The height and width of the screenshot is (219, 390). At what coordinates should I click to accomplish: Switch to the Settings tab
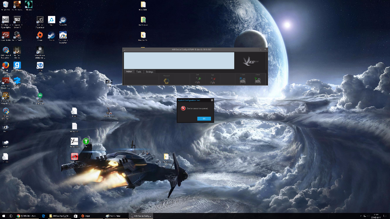[x=149, y=71]
